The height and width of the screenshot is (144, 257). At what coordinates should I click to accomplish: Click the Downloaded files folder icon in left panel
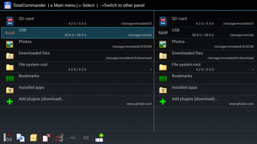tap(10, 56)
